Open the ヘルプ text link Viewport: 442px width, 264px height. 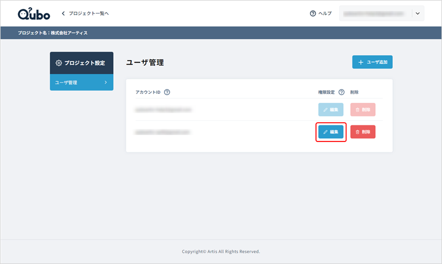(325, 13)
